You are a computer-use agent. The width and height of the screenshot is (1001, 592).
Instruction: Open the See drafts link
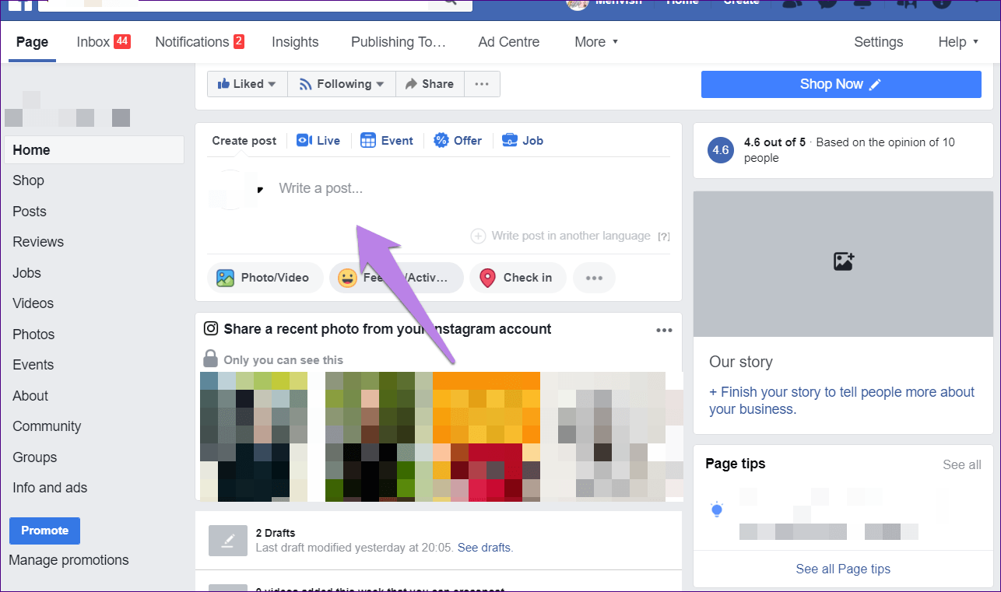(484, 548)
